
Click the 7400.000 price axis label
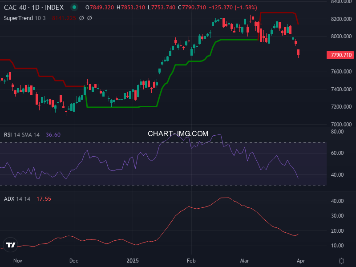point(341,89)
